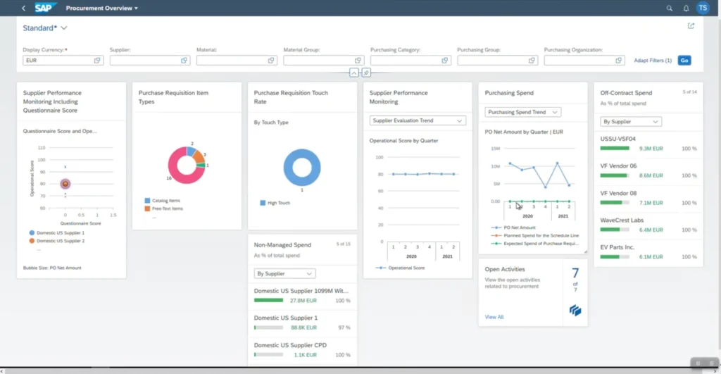Toggle Domestic US Supplier 1 legend item
This screenshot has width=721, height=374.
[x=56, y=232]
